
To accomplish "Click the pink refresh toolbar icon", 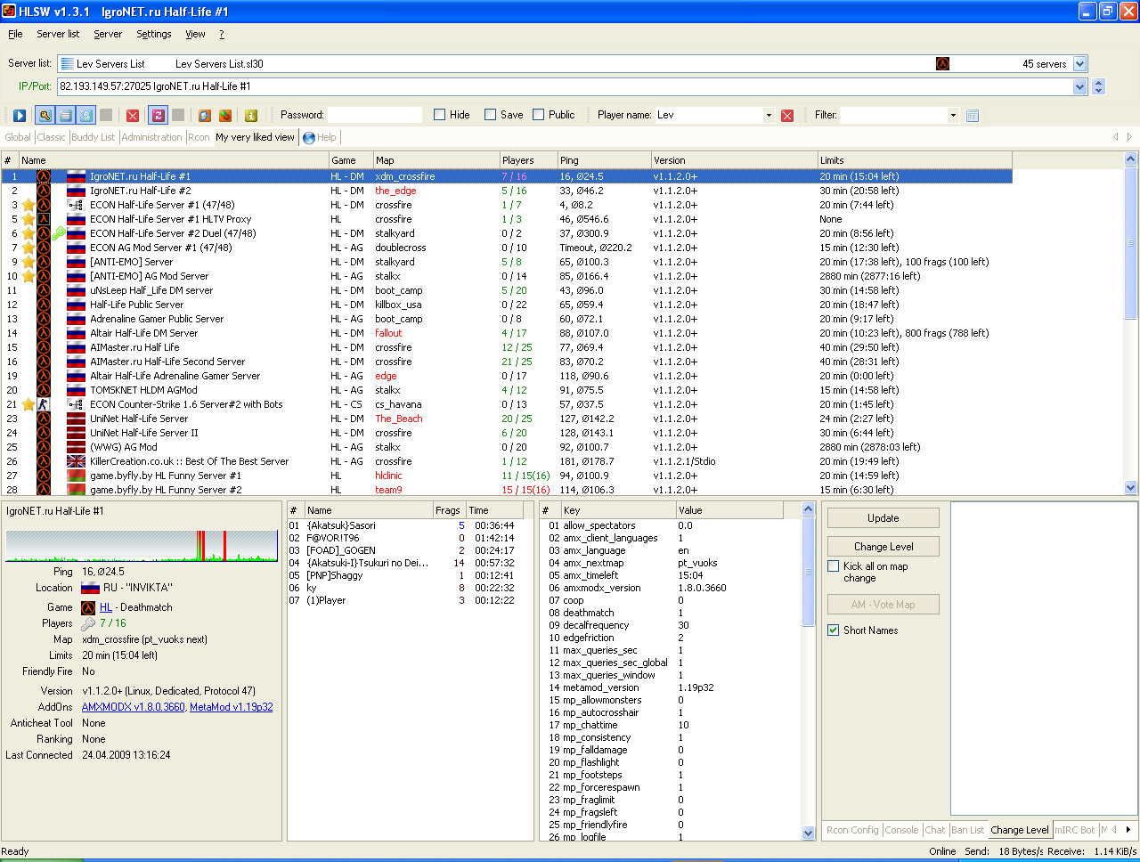I will 159,116.
